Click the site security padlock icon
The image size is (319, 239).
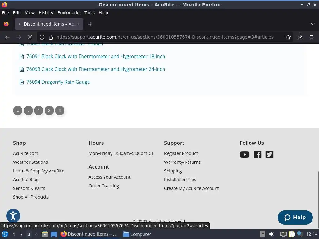[51, 37]
